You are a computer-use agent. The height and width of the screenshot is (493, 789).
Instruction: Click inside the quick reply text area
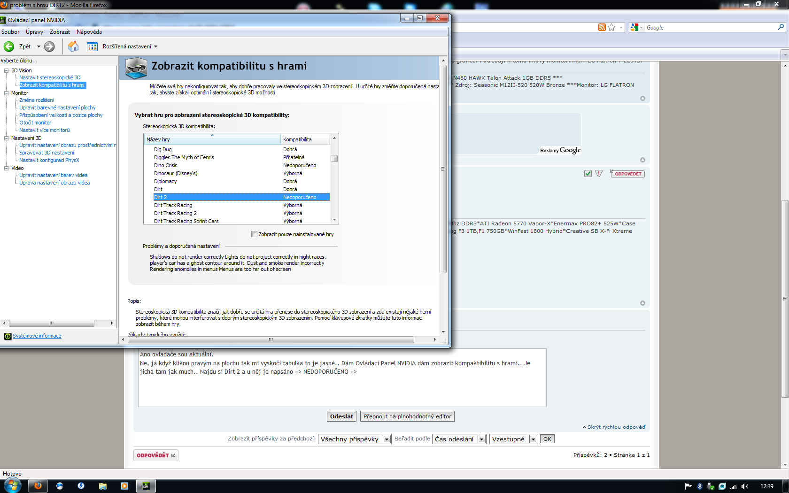tap(342, 377)
